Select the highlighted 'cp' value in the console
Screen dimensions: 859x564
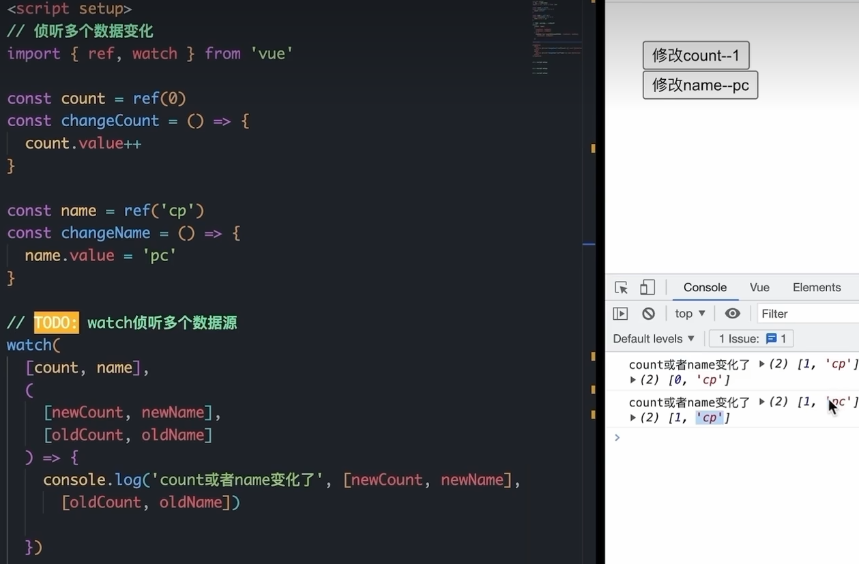(x=711, y=417)
